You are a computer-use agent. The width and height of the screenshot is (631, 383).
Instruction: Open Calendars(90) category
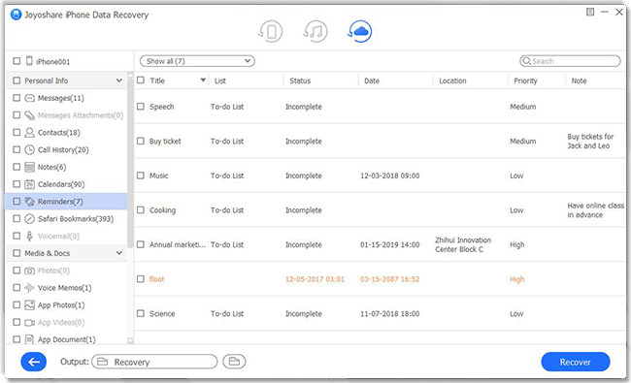61,184
